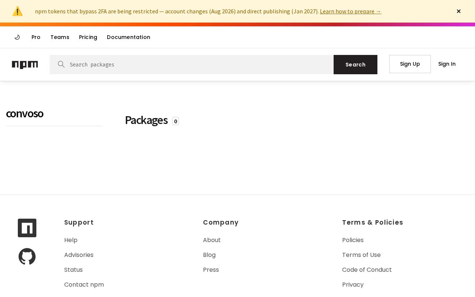Open the Policies footer link
This screenshot has width=475, height=297.
tap(353, 240)
